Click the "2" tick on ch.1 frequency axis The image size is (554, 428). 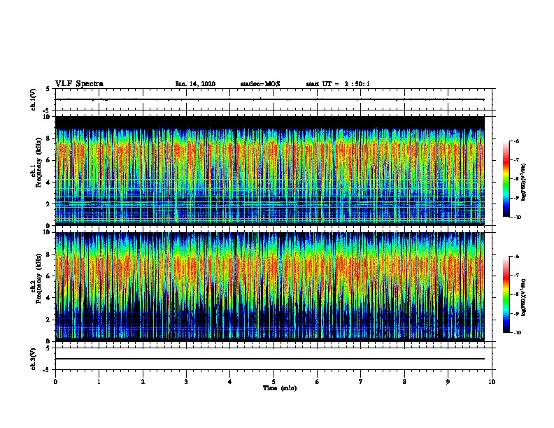coord(48,204)
